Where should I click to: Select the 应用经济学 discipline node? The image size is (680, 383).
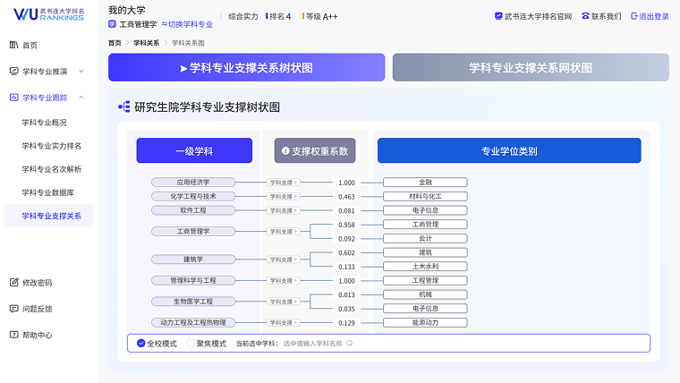tap(193, 183)
